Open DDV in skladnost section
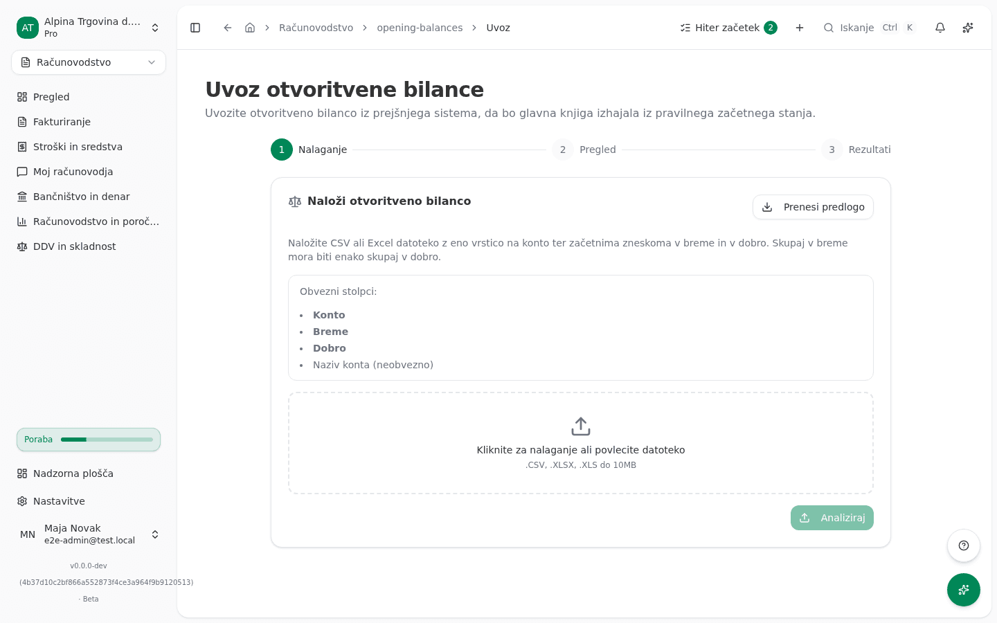 tap(89, 246)
